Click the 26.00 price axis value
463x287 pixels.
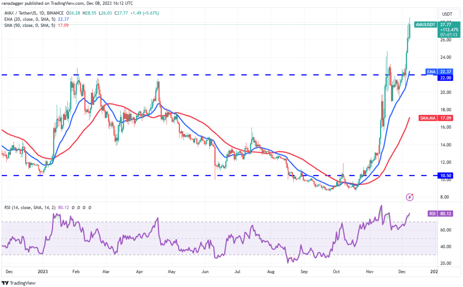446,40
